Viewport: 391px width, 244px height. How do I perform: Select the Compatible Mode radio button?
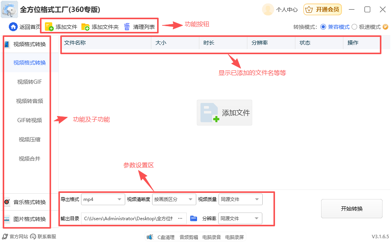click(323, 27)
